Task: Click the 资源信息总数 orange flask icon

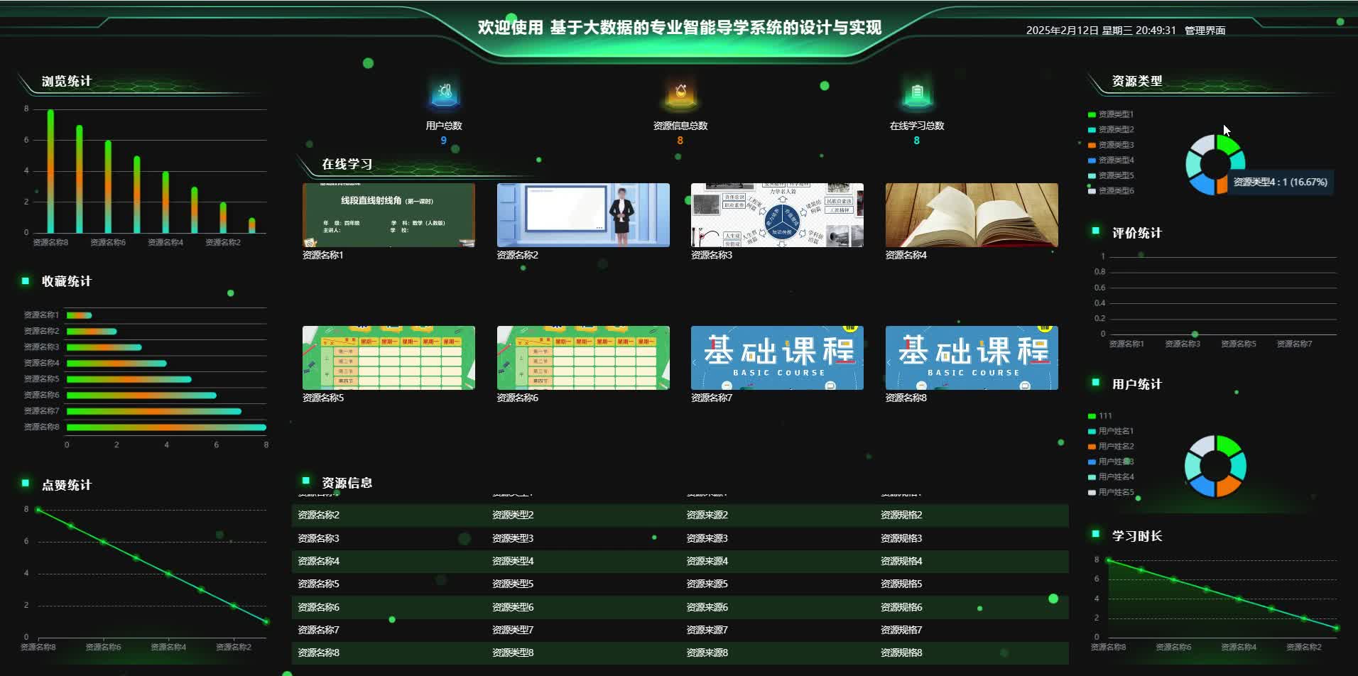Action: tap(680, 94)
